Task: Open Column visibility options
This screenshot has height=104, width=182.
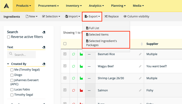Action: pos(136,16)
